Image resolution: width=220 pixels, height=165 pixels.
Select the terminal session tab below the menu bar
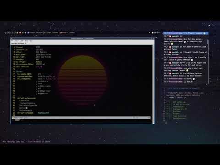coord(18,44)
